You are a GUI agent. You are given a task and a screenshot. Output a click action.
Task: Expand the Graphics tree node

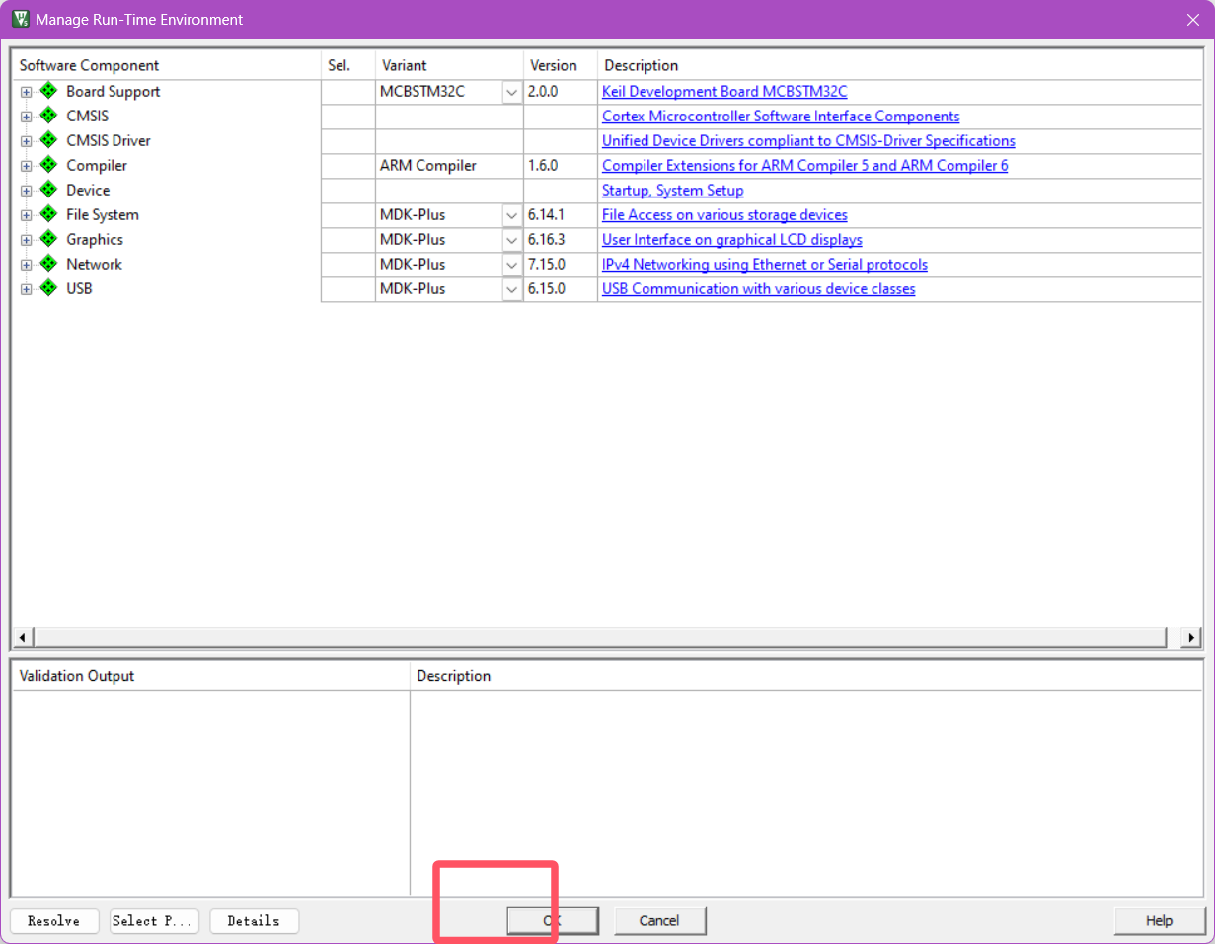point(27,240)
